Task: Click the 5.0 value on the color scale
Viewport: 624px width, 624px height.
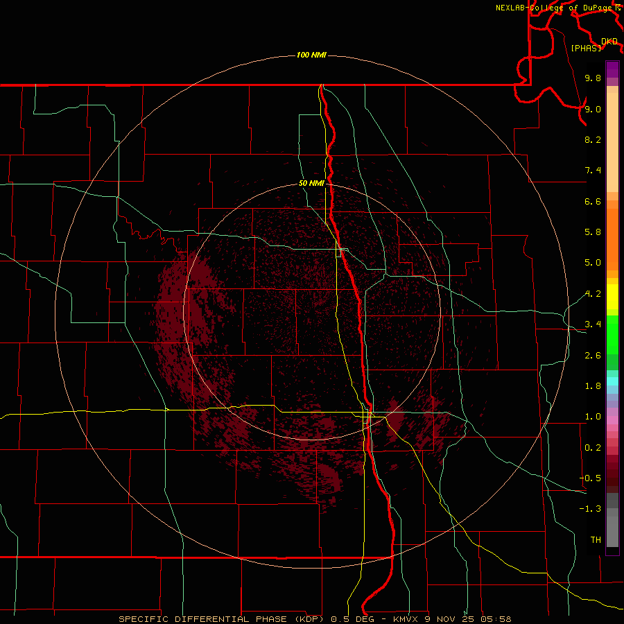Action: [x=593, y=263]
